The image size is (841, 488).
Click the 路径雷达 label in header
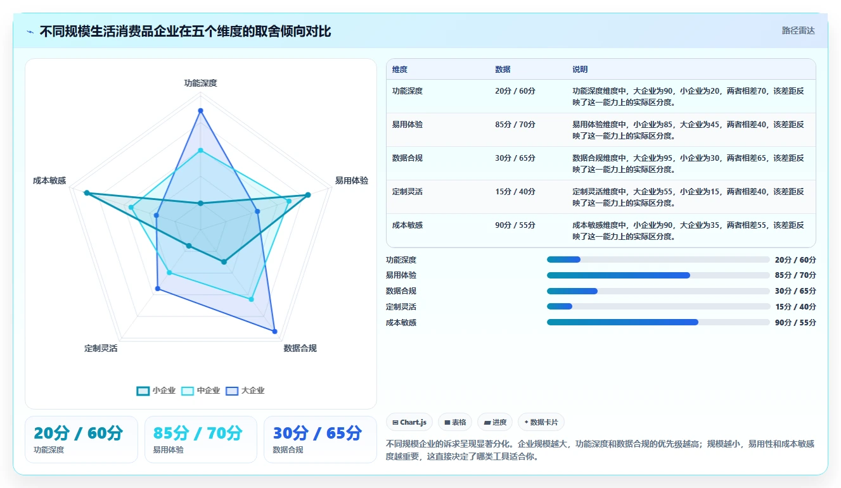[x=798, y=30]
